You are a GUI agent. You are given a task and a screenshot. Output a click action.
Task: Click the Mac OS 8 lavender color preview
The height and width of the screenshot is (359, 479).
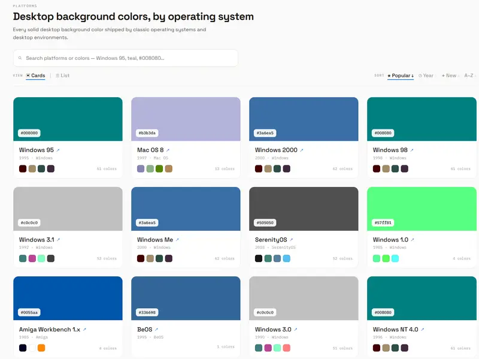pyautogui.click(x=186, y=119)
